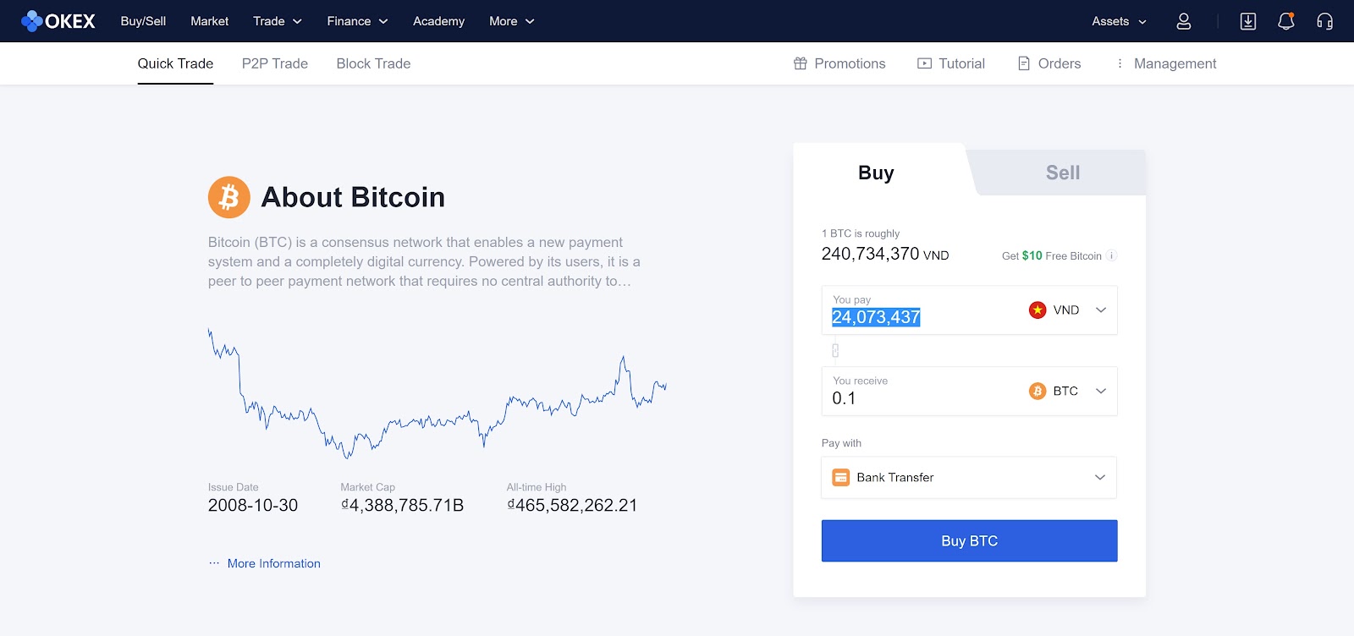Open the Assets dropdown
The height and width of the screenshot is (636, 1354).
pos(1120,21)
